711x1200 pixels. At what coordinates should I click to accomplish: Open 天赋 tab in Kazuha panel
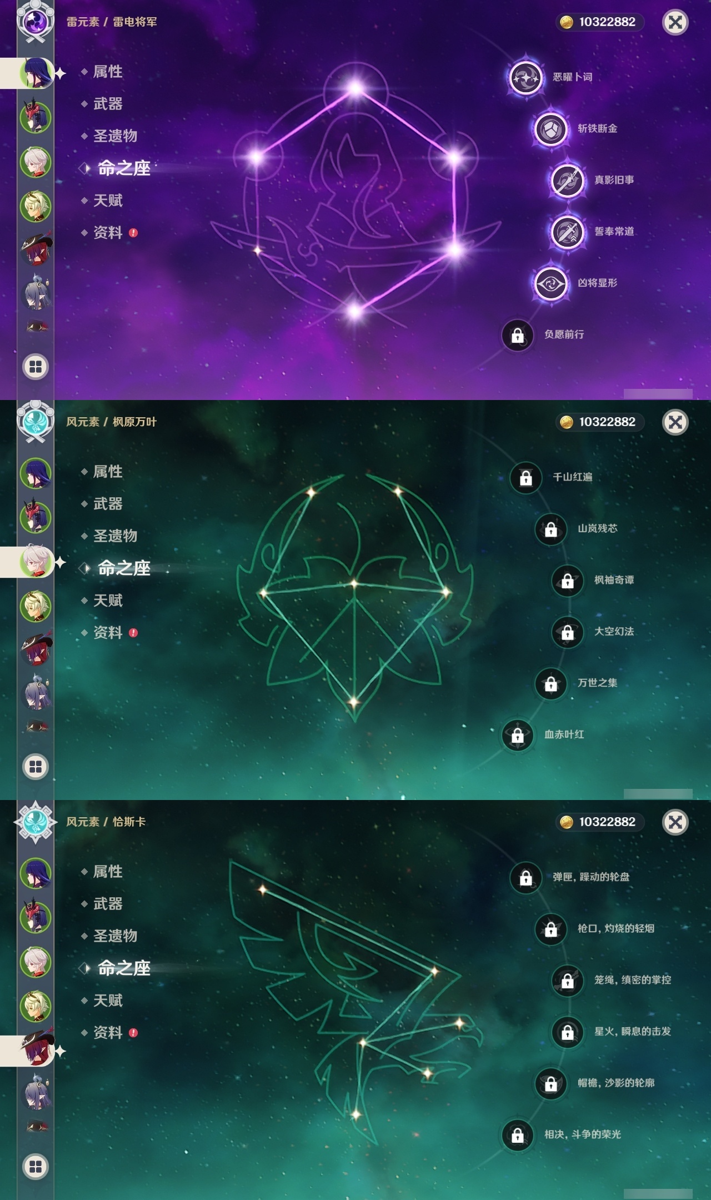tap(108, 601)
